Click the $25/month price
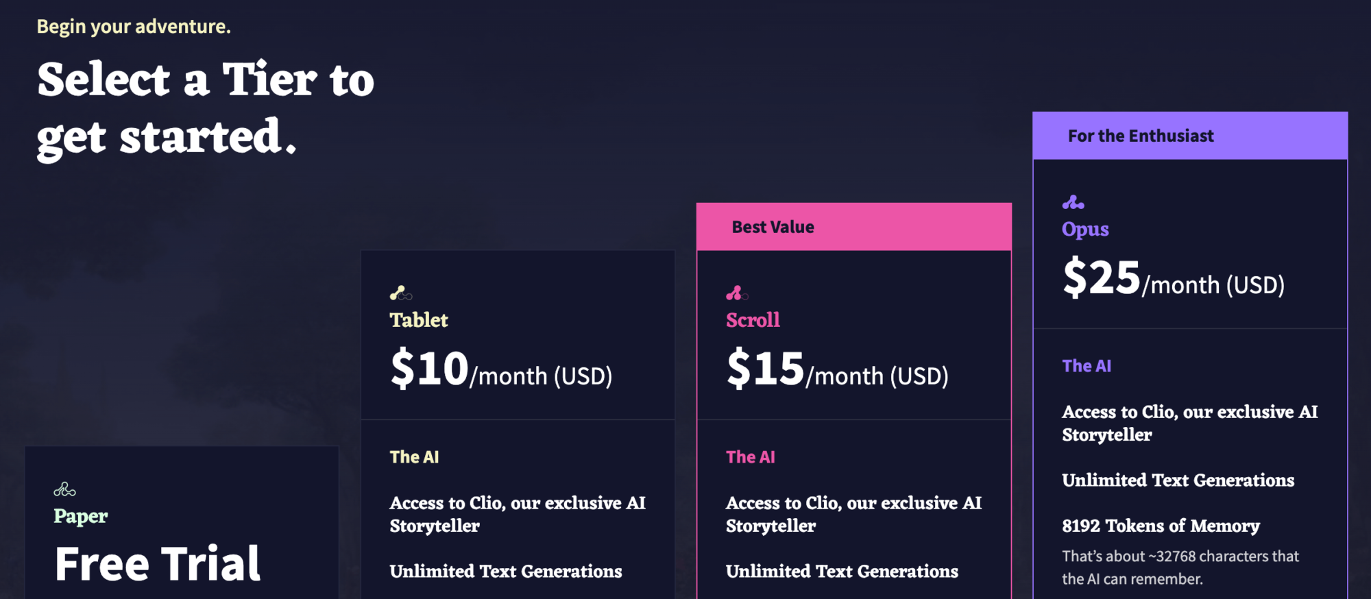The height and width of the screenshot is (599, 1371). coord(1173,279)
